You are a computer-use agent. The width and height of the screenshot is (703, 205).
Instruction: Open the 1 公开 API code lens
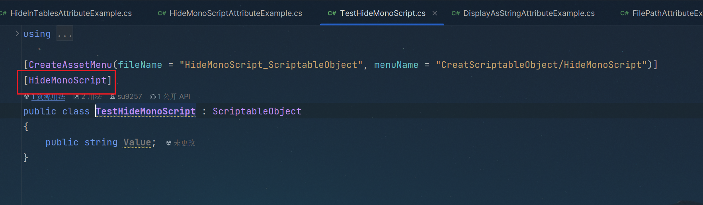(170, 97)
